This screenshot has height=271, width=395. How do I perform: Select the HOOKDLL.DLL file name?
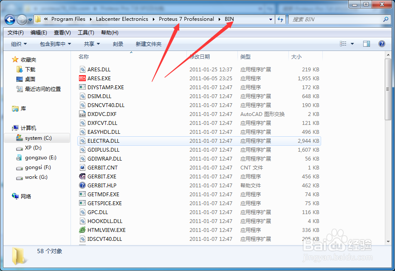pos(105,221)
